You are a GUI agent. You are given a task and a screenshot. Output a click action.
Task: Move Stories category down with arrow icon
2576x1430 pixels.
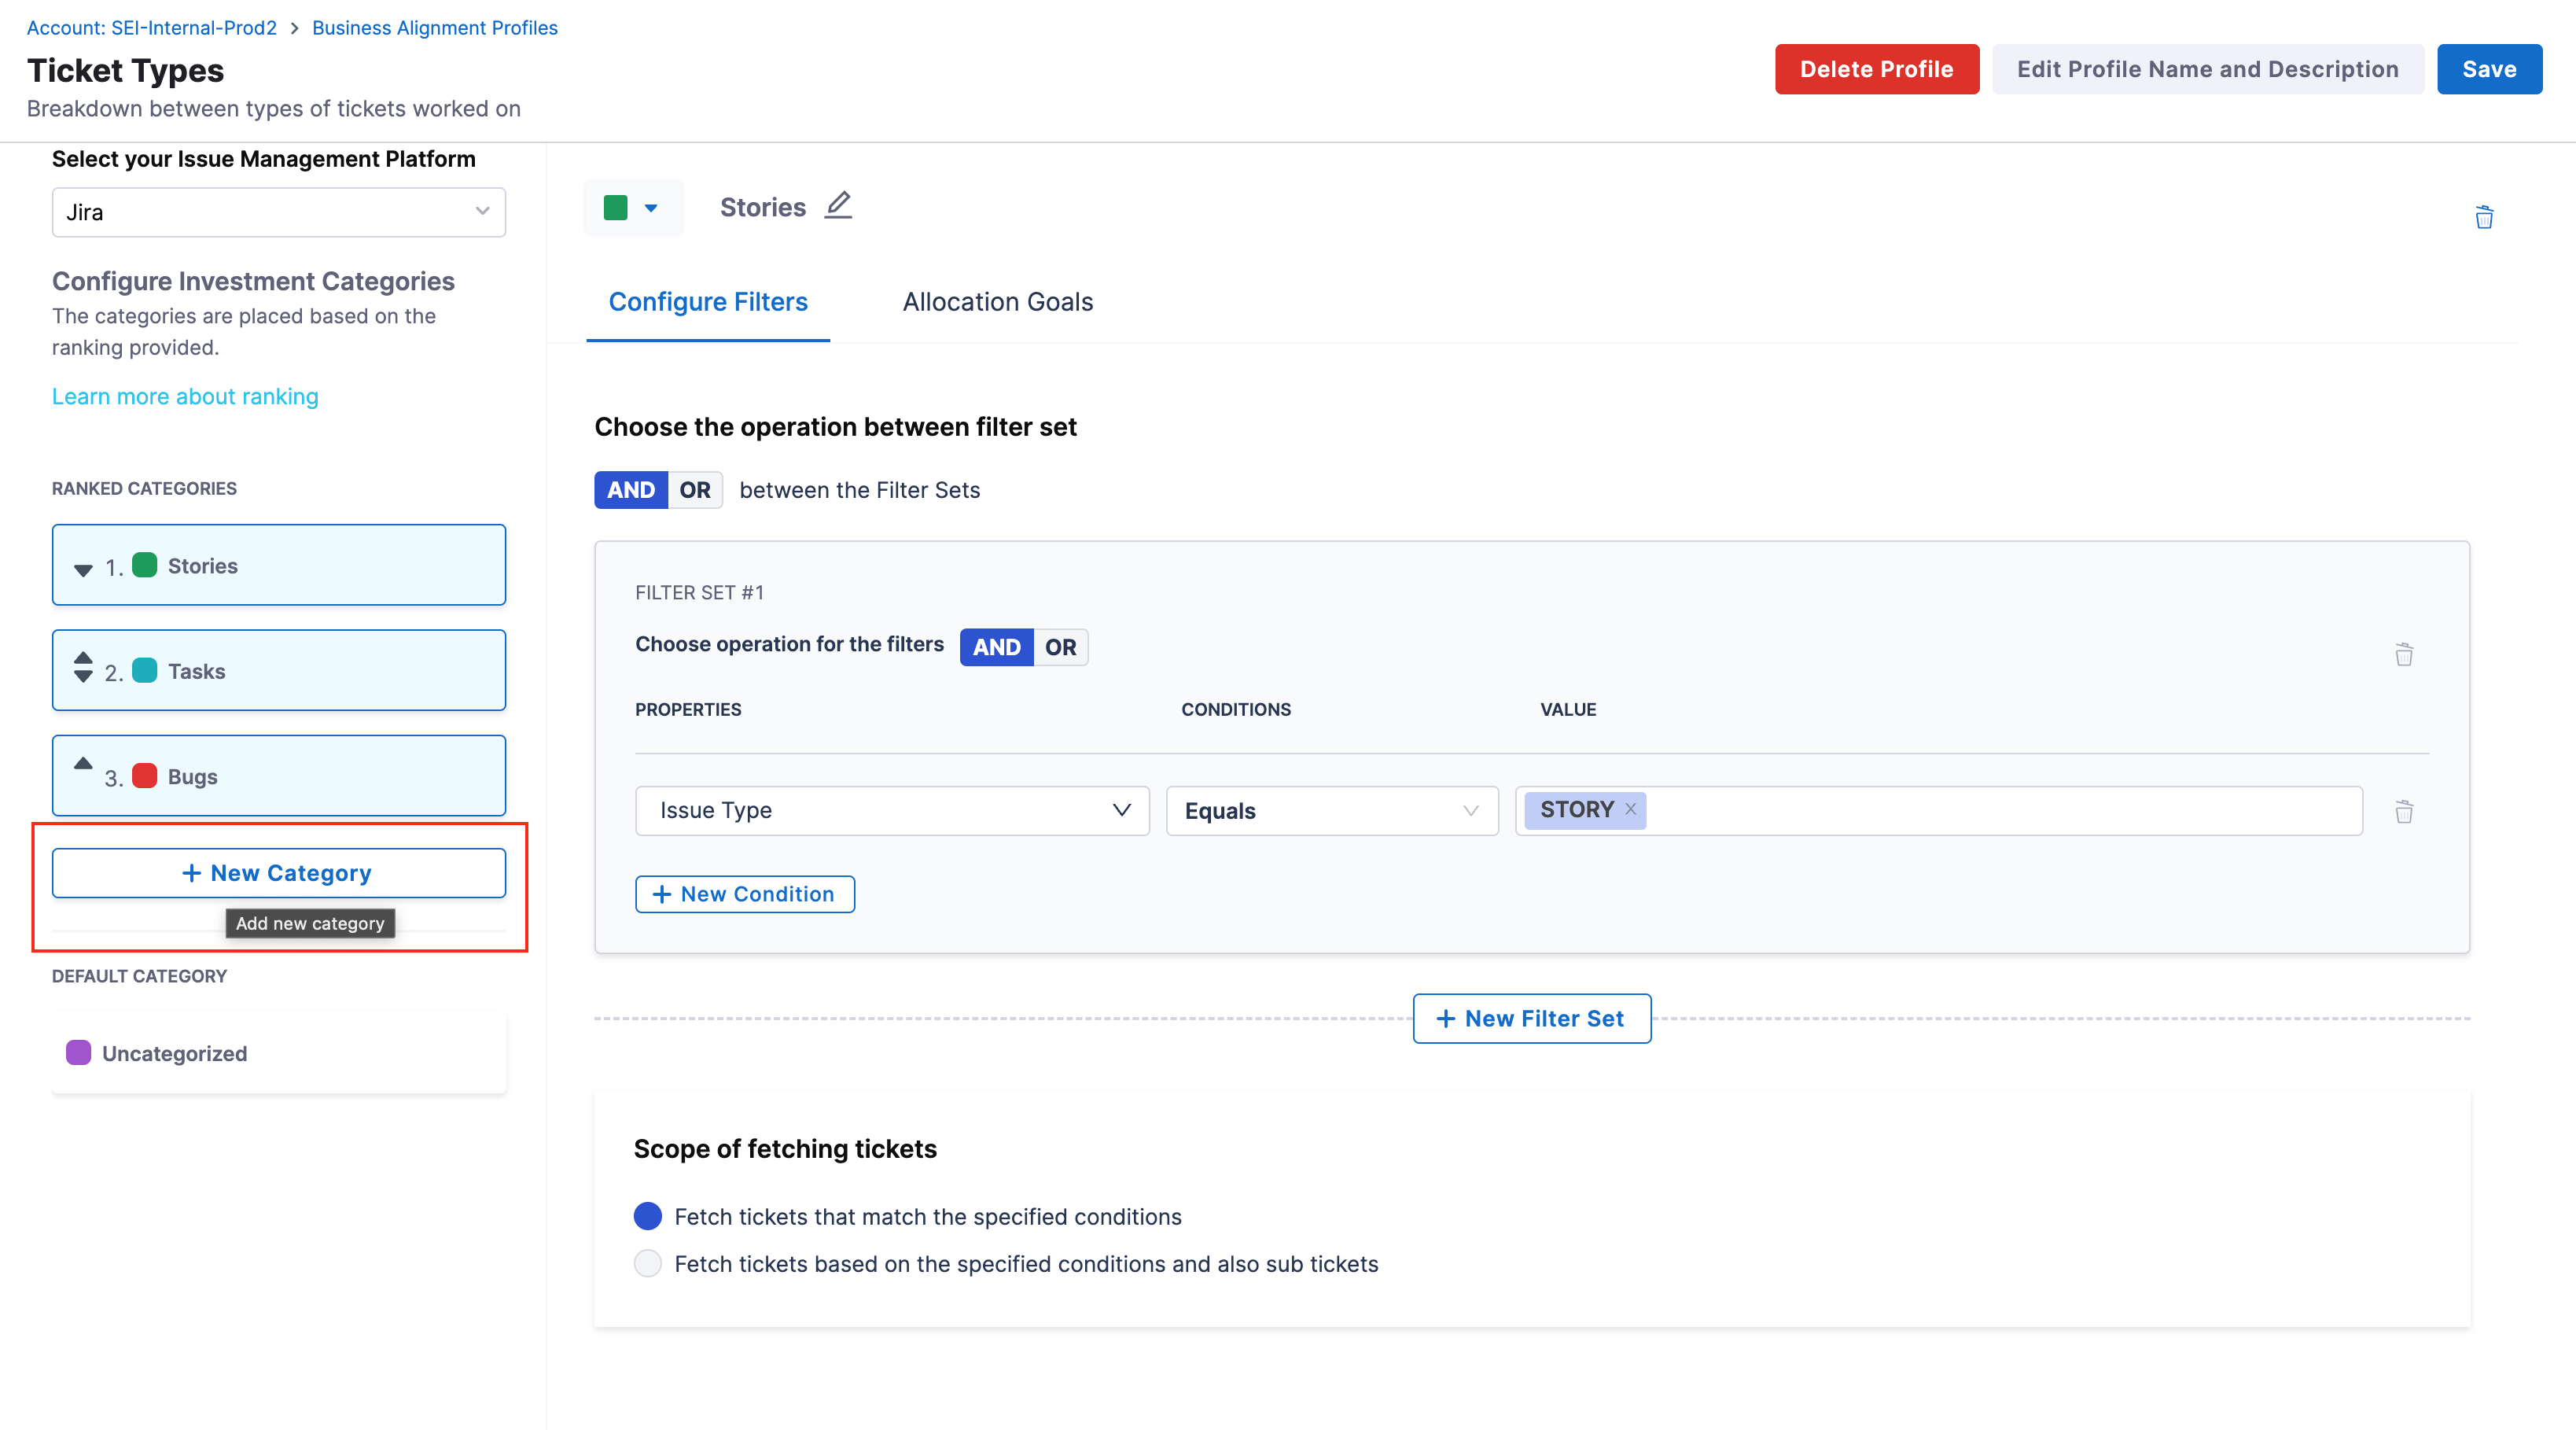(83, 570)
